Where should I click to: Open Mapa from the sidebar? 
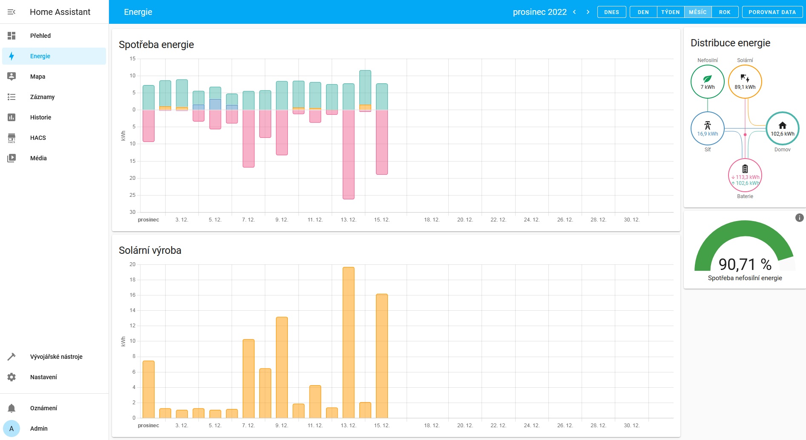click(37, 77)
